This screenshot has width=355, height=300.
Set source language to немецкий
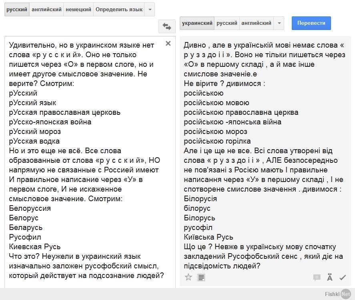click(x=78, y=10)
